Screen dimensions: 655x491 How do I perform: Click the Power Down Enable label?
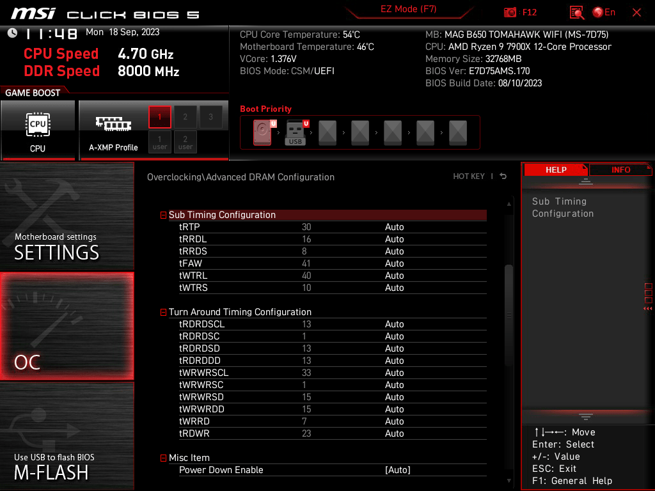coord(221,470)
